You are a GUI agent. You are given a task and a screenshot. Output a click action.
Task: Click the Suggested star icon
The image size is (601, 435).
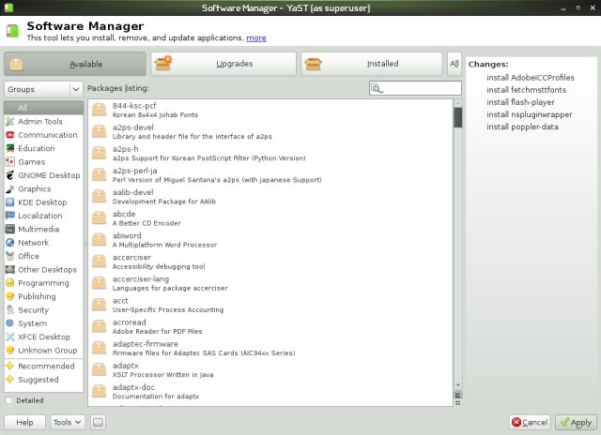[x=10, y=380]
